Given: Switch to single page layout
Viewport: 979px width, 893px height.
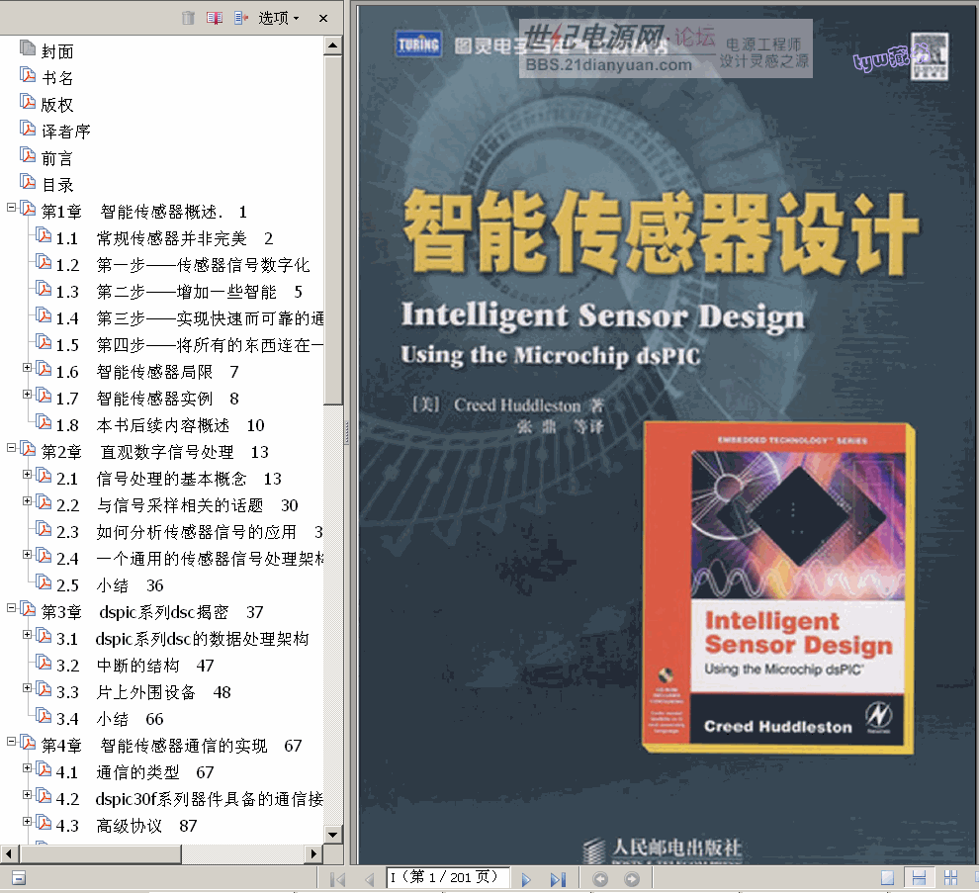Looking at the screenshot, I should 887,878.
